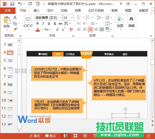Open the 文件 menu
155x139 pixels.
[x=8, y=10]
